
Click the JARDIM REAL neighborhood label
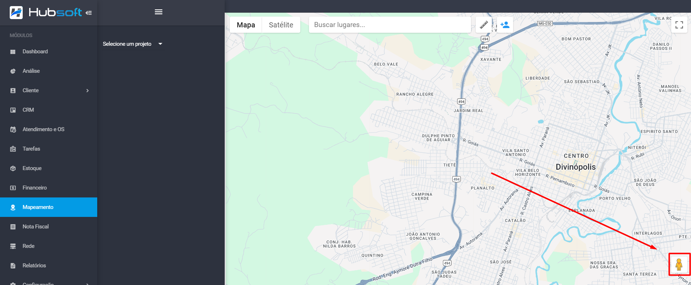tap(468, 111)
